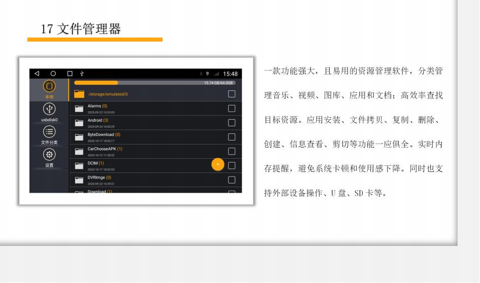
Task: Click the file manager screenshot image
Action: click(136, 131)
